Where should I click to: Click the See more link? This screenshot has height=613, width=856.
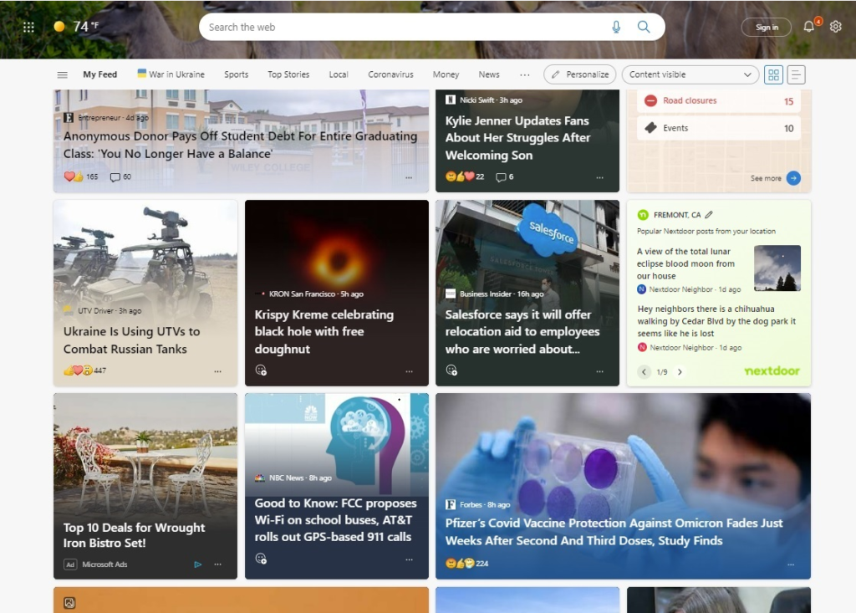click(x=766, y=178)
